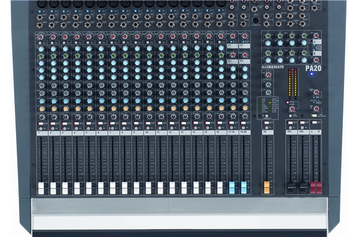
Task: Mute channel 4 with its MUTE switch
Action: coord(77,124)
